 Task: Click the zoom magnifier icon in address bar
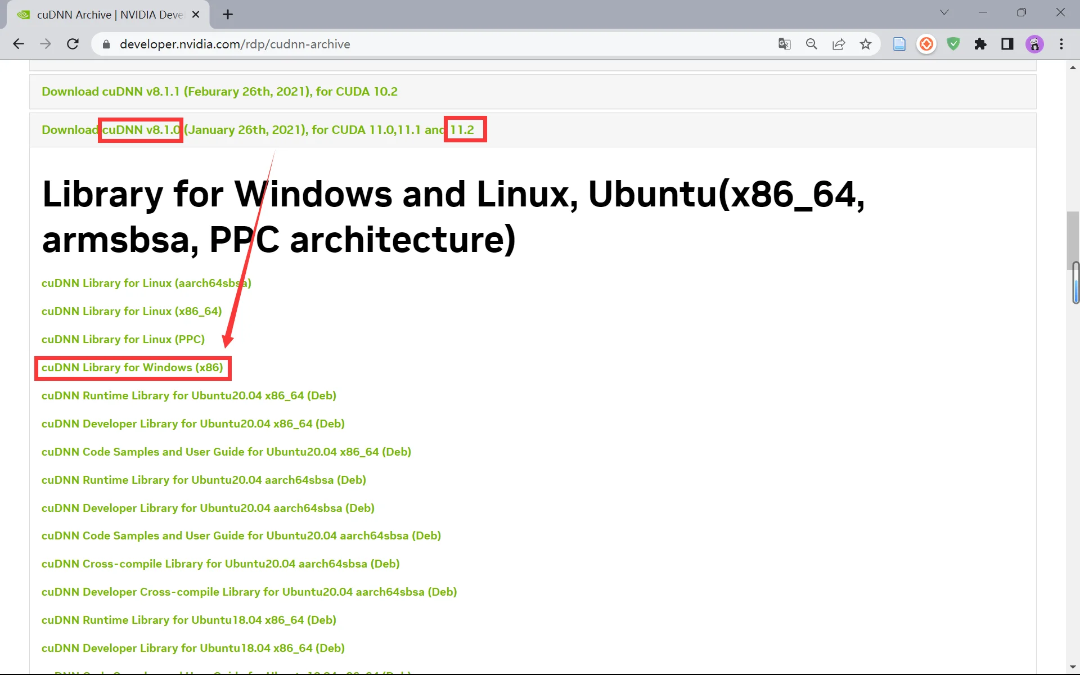(811, 44)
